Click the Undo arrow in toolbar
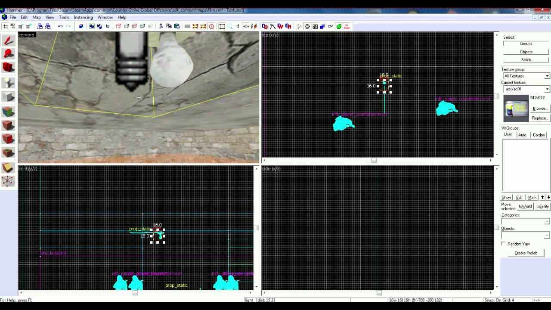This screenshot has height=310, width=551. pyautogui.click(x=60, y=26)
